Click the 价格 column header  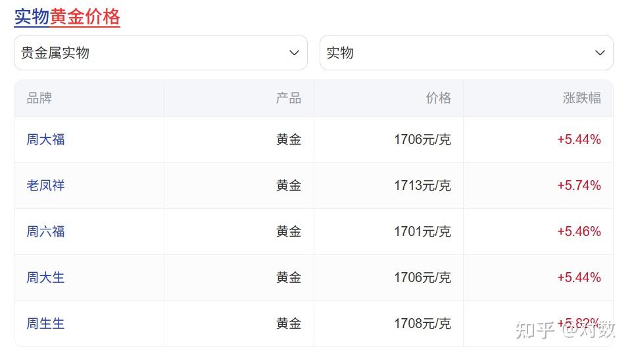click(x=438, y=99)
